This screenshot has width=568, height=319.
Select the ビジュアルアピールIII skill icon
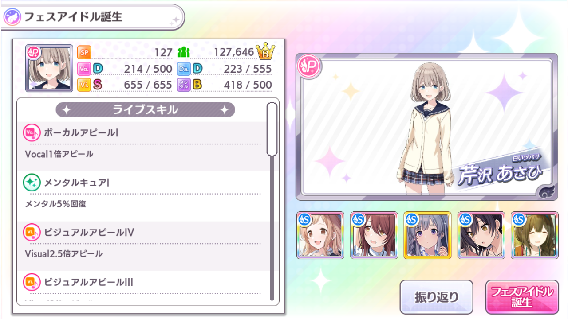[32, 282]
